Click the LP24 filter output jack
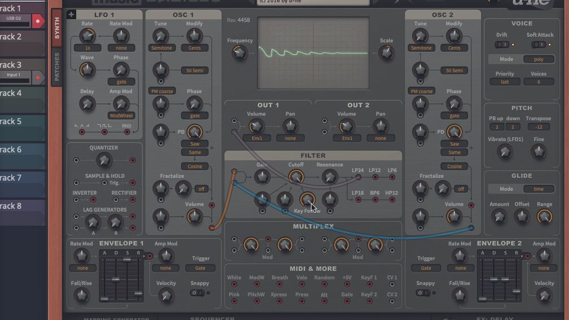Image resolution: width=569 pixels, height=320 pixels. tap(358, 177)
